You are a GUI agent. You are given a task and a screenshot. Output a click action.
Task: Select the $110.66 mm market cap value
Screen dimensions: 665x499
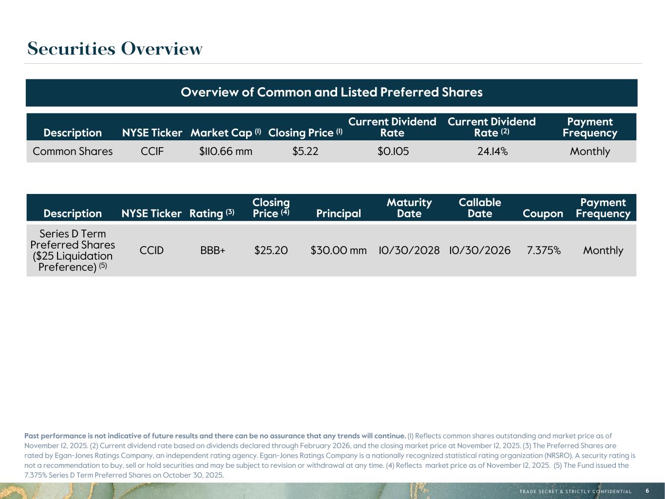pyautogui.click(x=226, y=152)
